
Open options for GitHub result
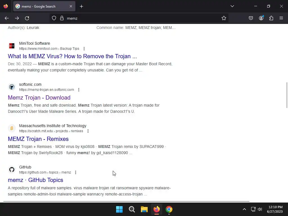75,172
